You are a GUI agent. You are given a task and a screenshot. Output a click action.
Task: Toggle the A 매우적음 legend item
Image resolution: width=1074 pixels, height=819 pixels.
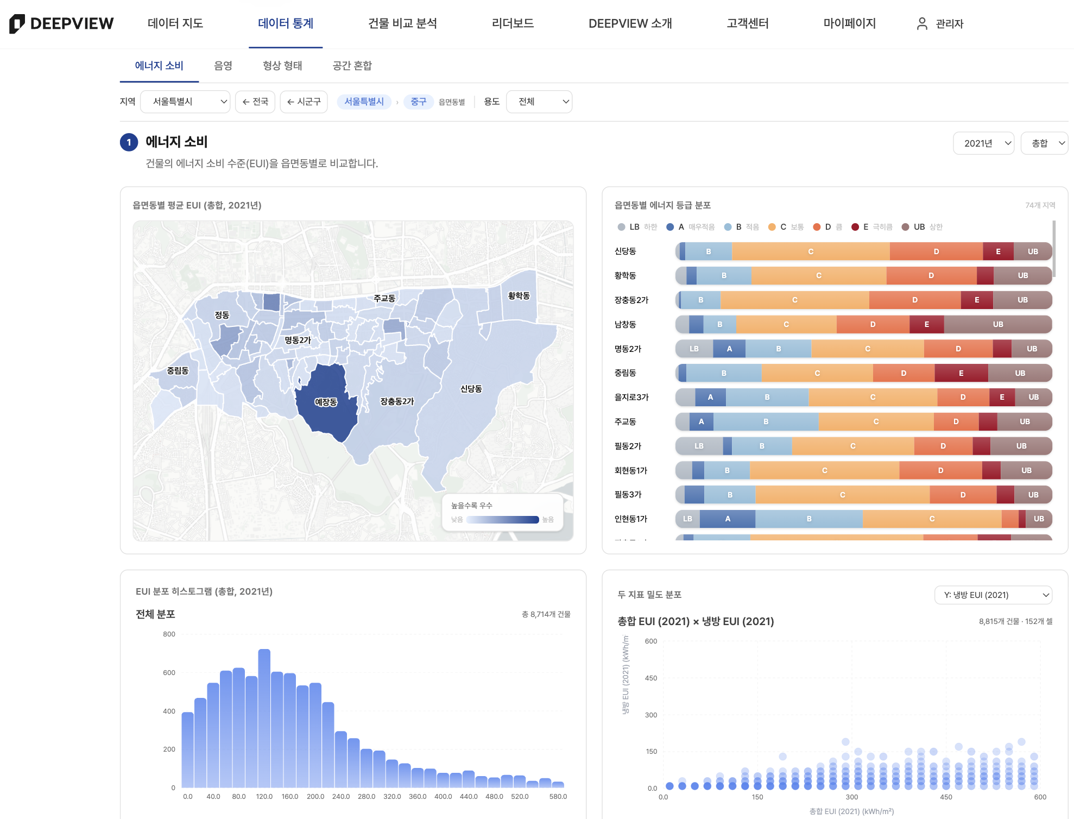[x=690, y=227]
